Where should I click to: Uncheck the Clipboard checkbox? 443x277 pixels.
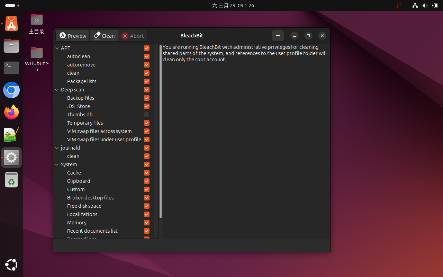point(147,181)
